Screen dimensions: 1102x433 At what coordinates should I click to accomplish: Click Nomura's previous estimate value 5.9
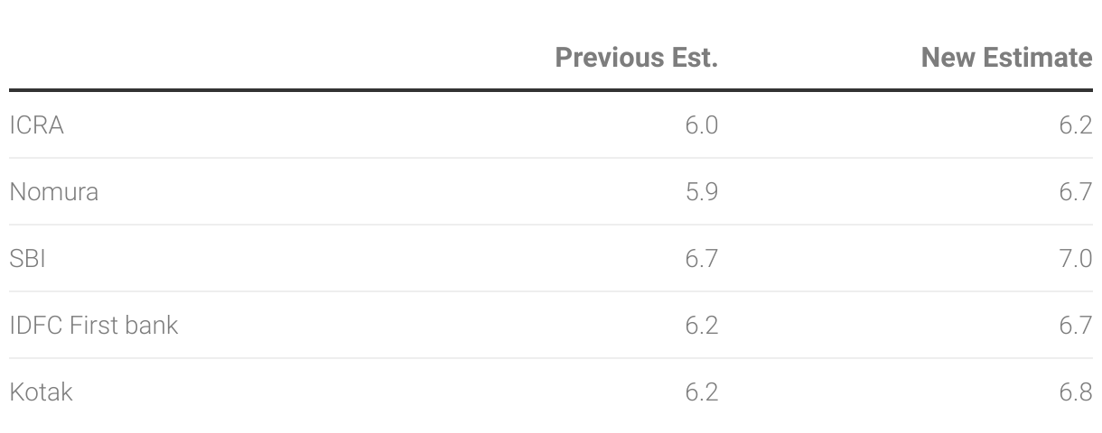pyautogui.click(x=701, y=192)
